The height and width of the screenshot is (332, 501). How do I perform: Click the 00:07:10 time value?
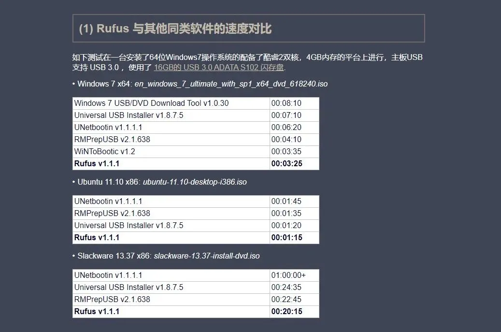286,115
